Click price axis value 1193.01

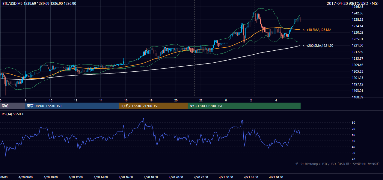point(358,91)
